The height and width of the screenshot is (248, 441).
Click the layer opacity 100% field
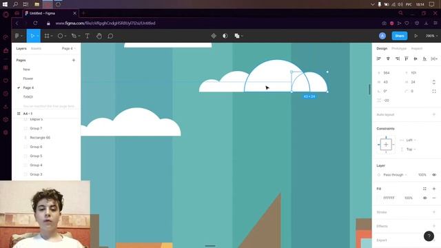tap(422, 174)
